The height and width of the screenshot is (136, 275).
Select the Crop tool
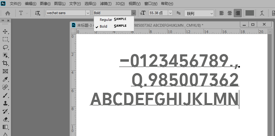click(x=5, y=63)
